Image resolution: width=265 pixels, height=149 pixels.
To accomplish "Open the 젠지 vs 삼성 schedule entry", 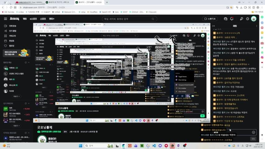I will pos(16,138).
